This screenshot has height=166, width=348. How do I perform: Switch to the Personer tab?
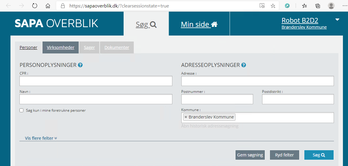[28, 47]
